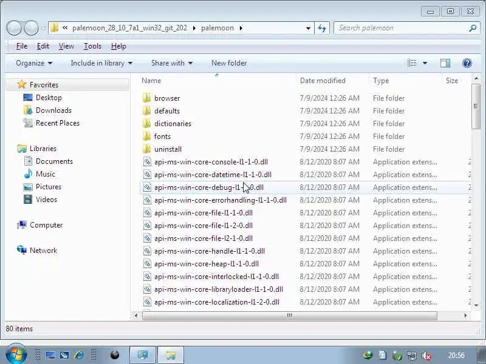Image resolution: width=486 pixels, height=364 pixels.
Task: Sort by the Size column header
Action: point(456,81)
